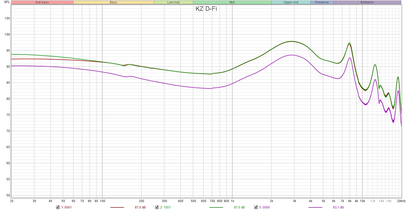This screenshot has width=407, height=211.
Task: Click the SPL axis label
Action: tap(7, 2)
